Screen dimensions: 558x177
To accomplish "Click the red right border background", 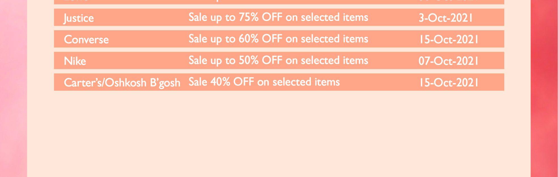I will (544, 88).
